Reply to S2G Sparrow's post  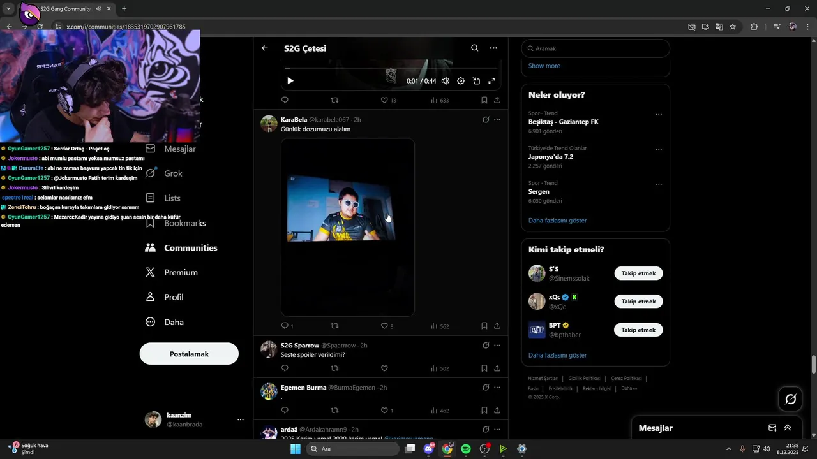285,368
